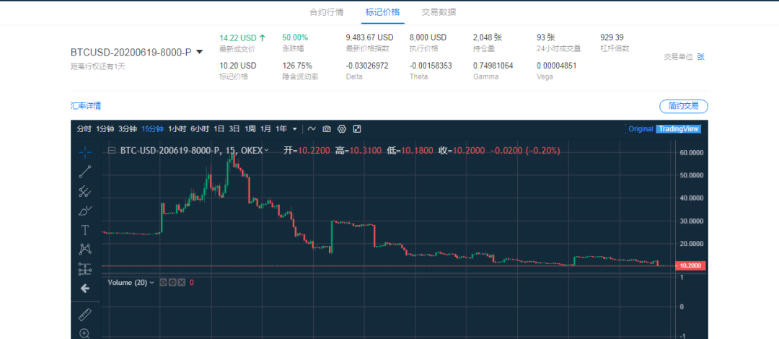
Task: Click the 929.39 leverage value
Action: [612, 38]
